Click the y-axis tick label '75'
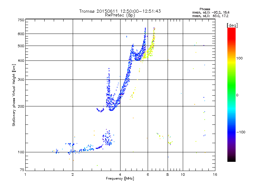 pos(22,170)
